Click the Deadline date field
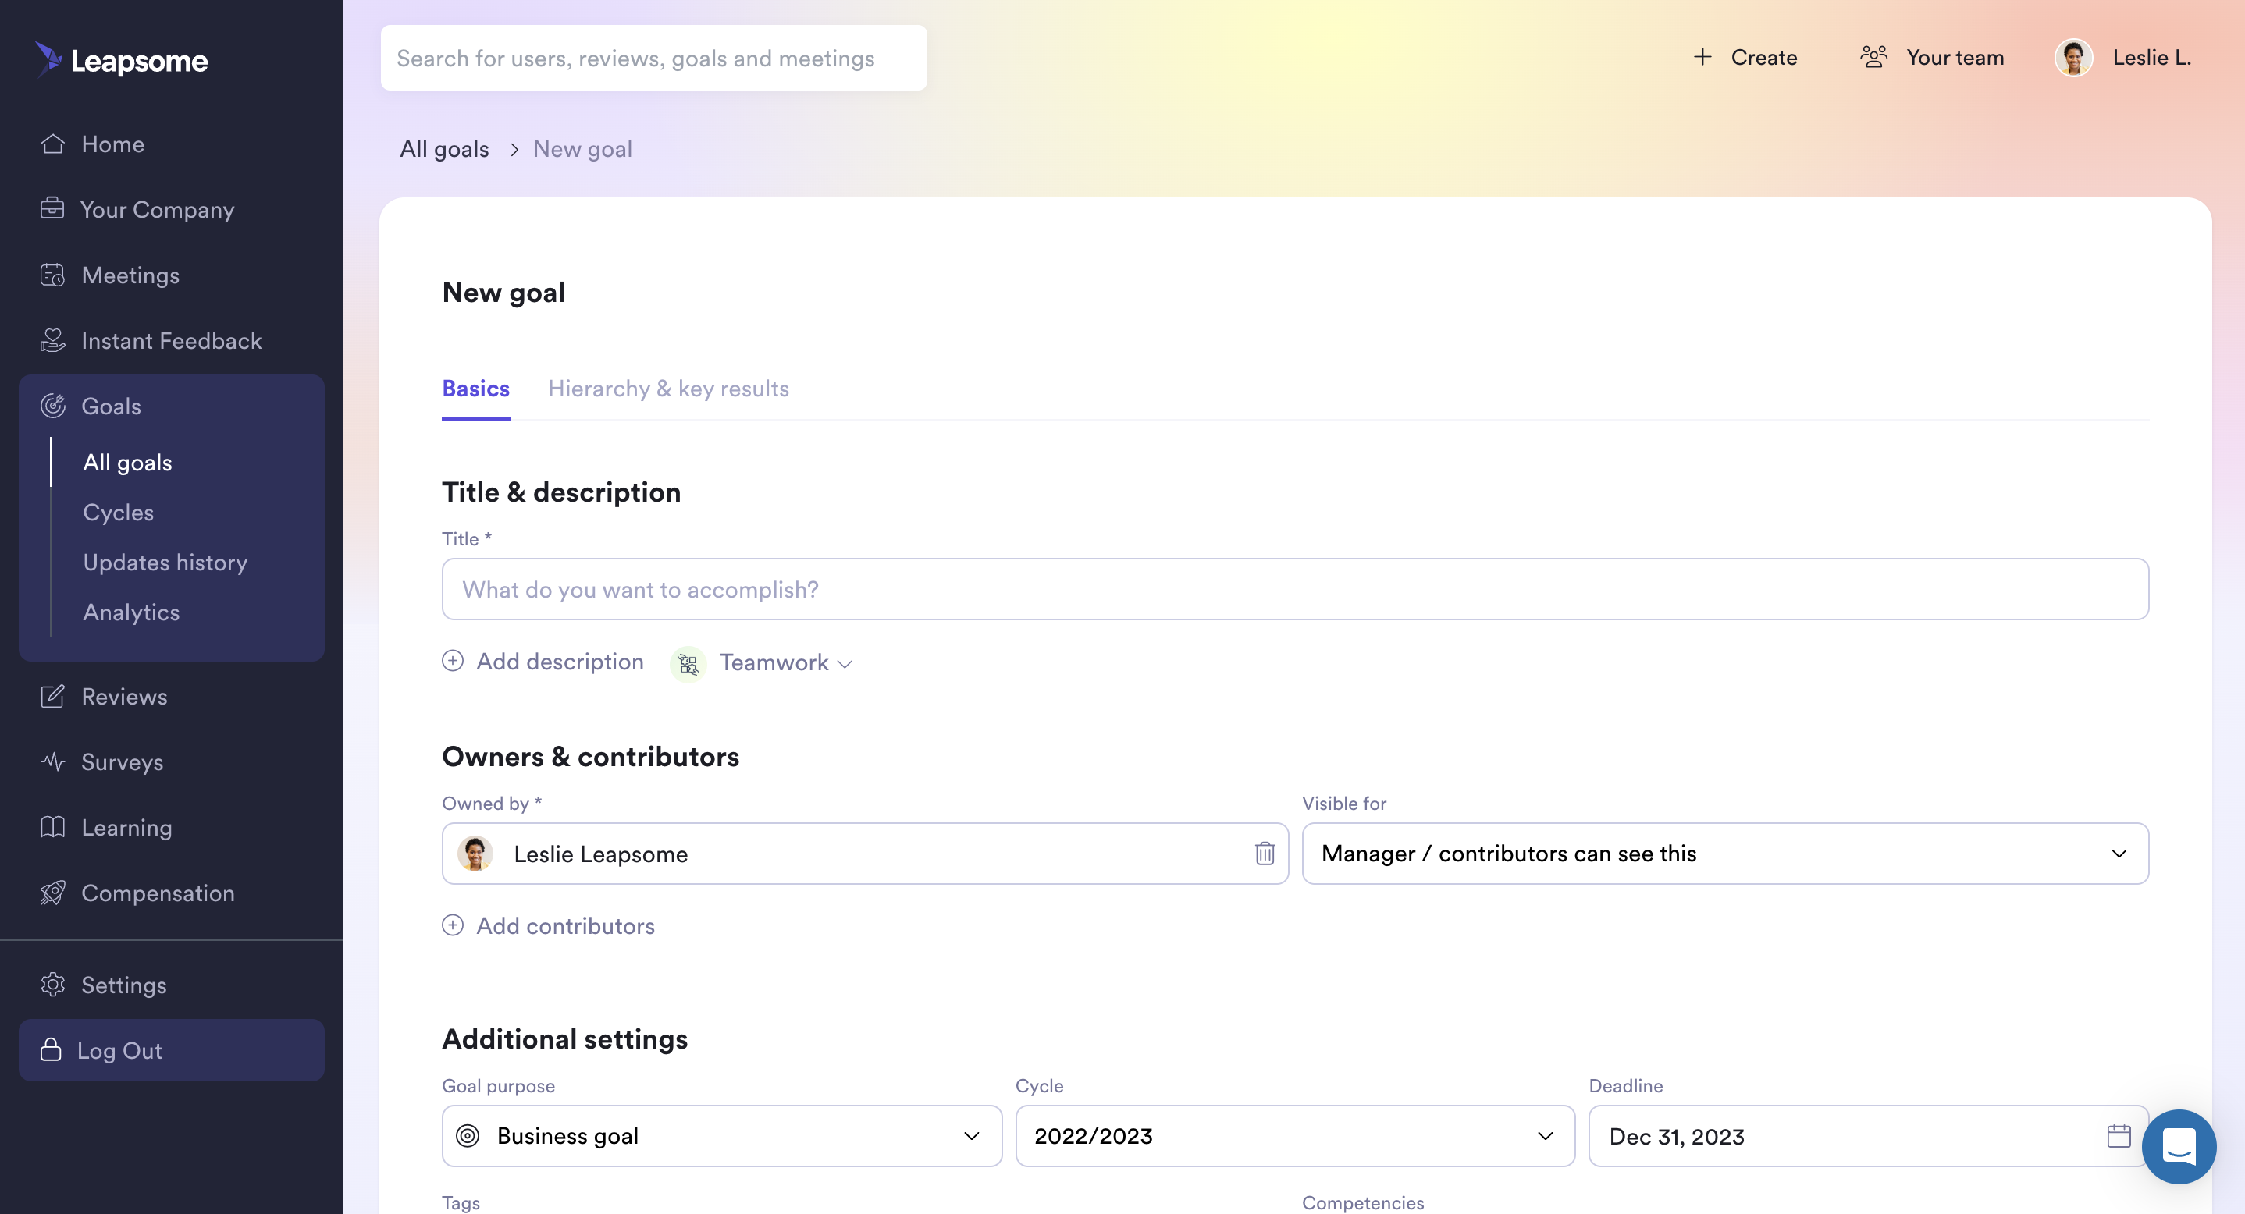This screenshot has height=1214, width=2245. pos(1868,1136)
